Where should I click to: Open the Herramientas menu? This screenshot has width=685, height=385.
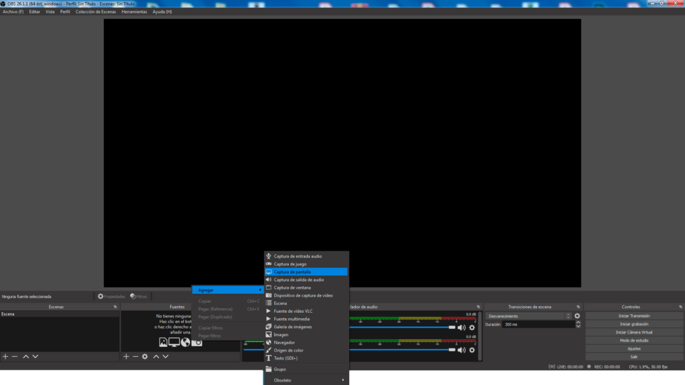pyautogui.click(x=134, y=12)
